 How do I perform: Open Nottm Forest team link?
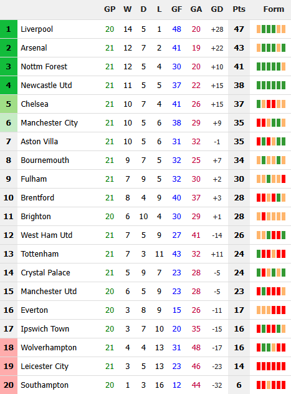coord(44,67)
